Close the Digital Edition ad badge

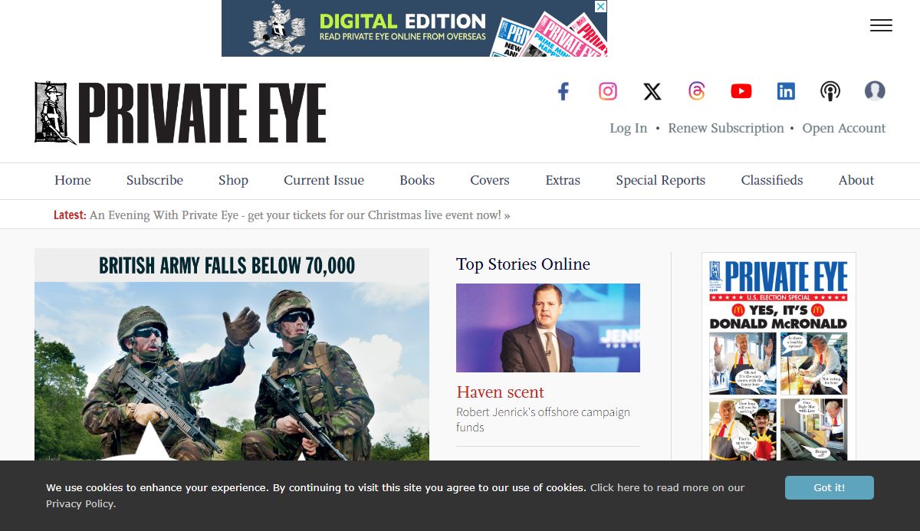601,6
